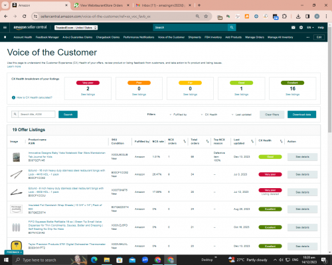Screen dimensions: 332x265
Task: Open Manage Orders page
Action: (255, 37)
